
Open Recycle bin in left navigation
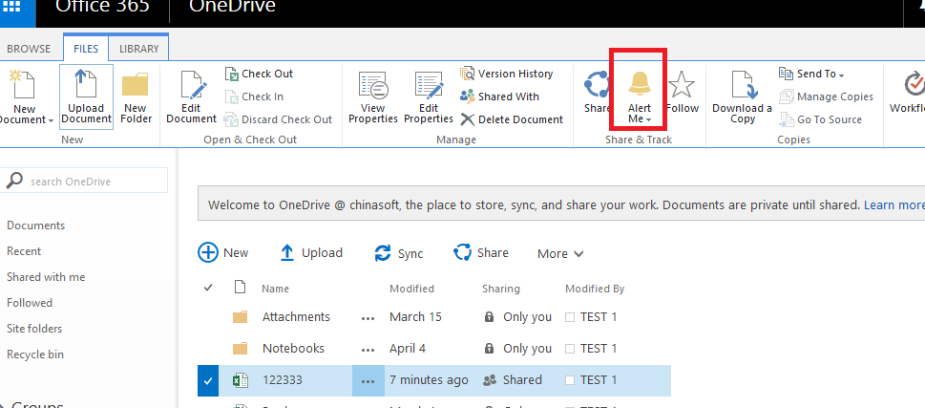[x=35, y=354]
